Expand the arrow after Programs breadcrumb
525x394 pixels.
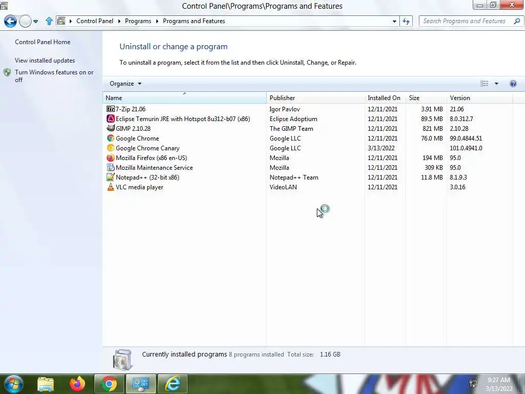157,21
